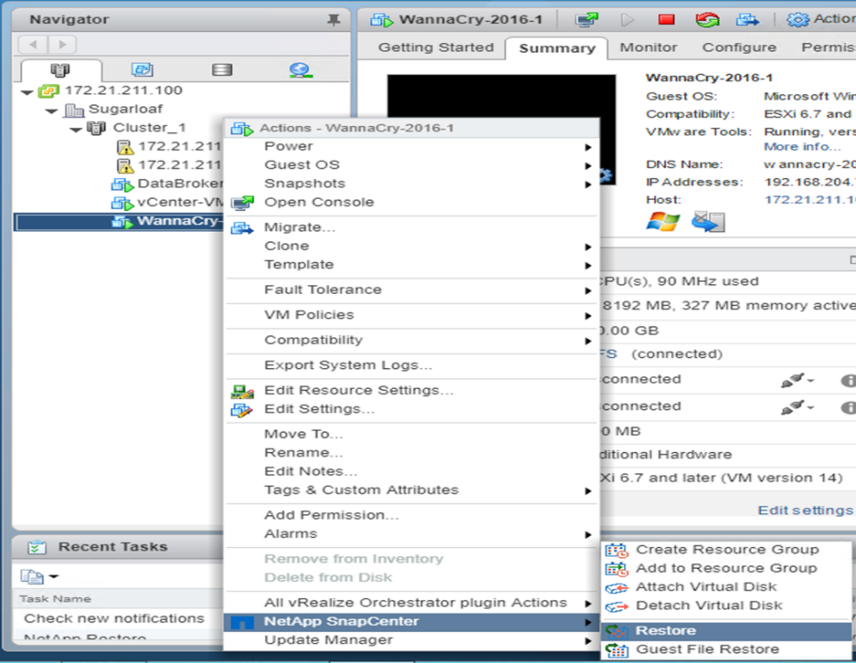Choose Edit Notes from the menu
The image size is (856, 663).
click(412, 471)
